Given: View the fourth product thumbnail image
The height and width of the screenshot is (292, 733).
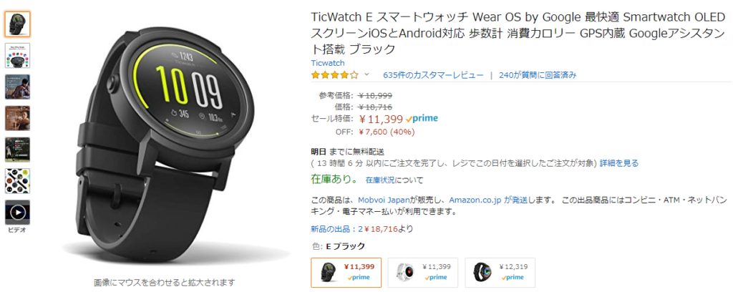Looking at the screenshot, I should (18, 118).
